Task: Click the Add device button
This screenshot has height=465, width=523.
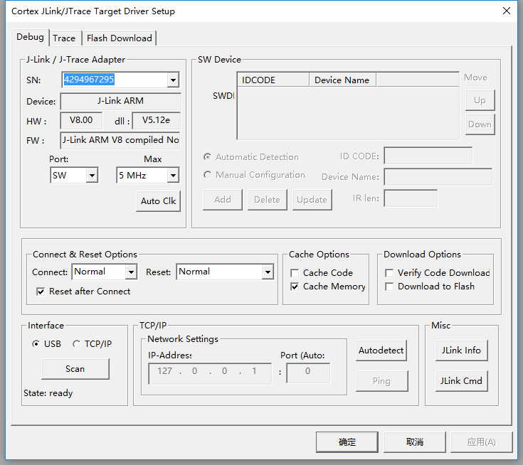Action: tap(223, 200)
